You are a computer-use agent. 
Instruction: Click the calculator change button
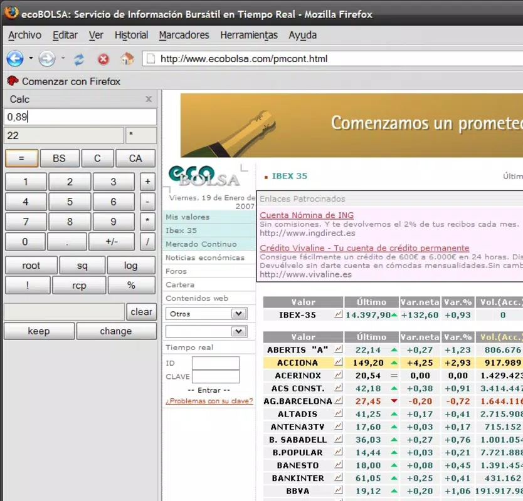116,331
